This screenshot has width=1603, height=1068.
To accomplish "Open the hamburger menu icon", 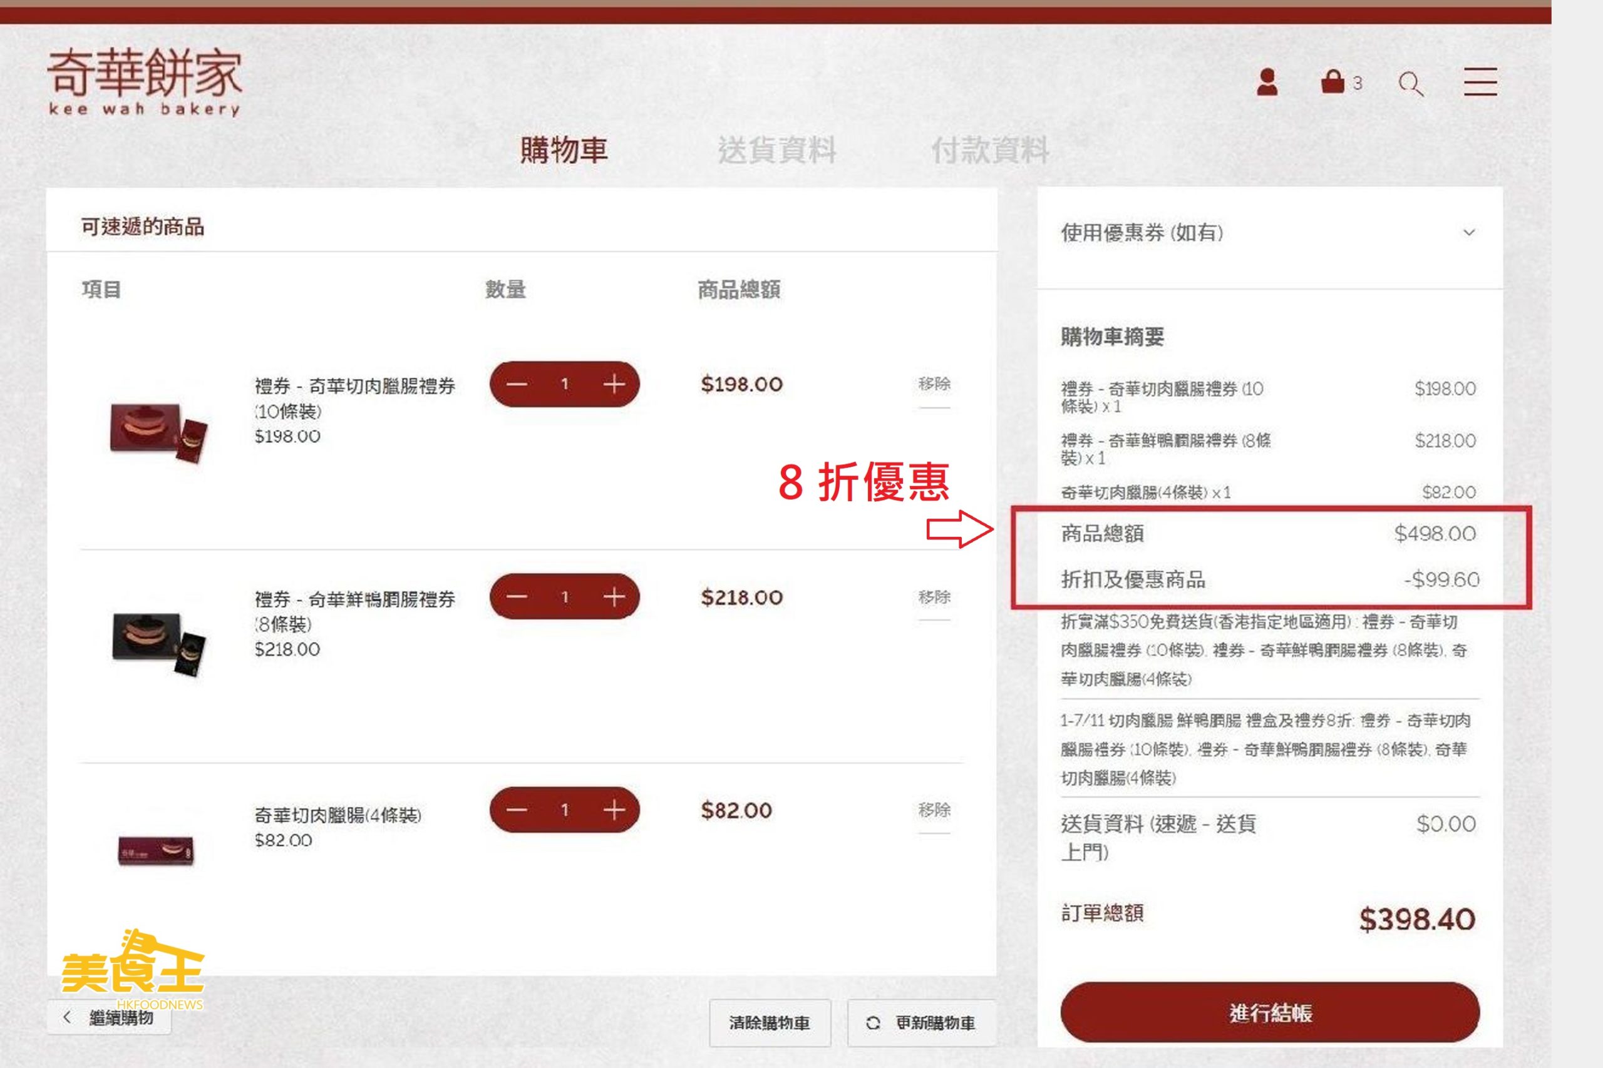I will (x=1480, y=82).
